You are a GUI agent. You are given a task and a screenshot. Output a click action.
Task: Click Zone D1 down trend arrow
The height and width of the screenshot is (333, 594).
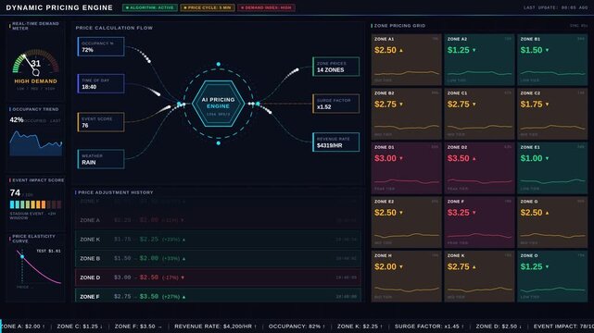tap(401, 158)
